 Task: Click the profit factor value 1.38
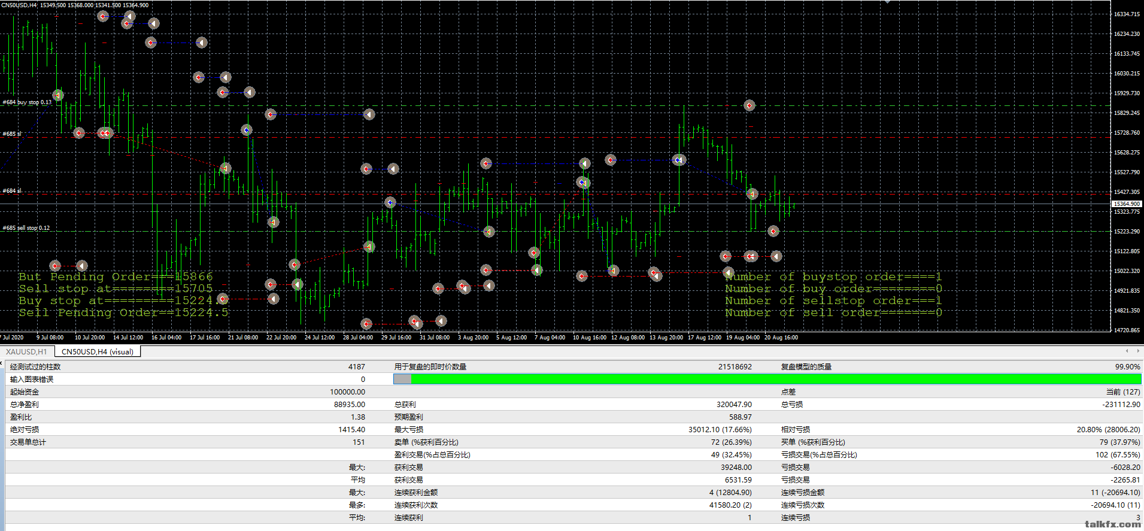coord(358,417)
